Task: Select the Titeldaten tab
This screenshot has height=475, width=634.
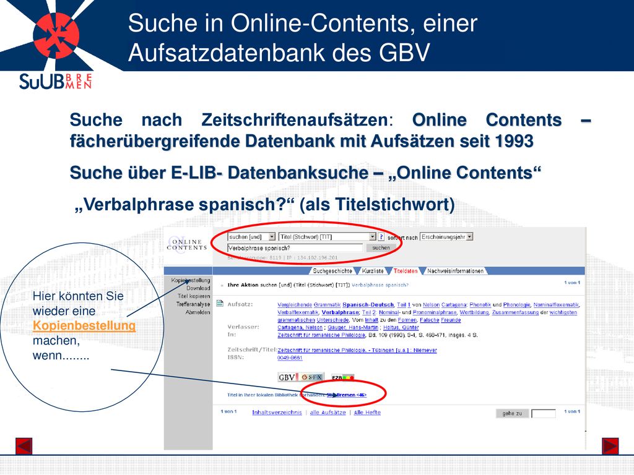Action: 405,271
